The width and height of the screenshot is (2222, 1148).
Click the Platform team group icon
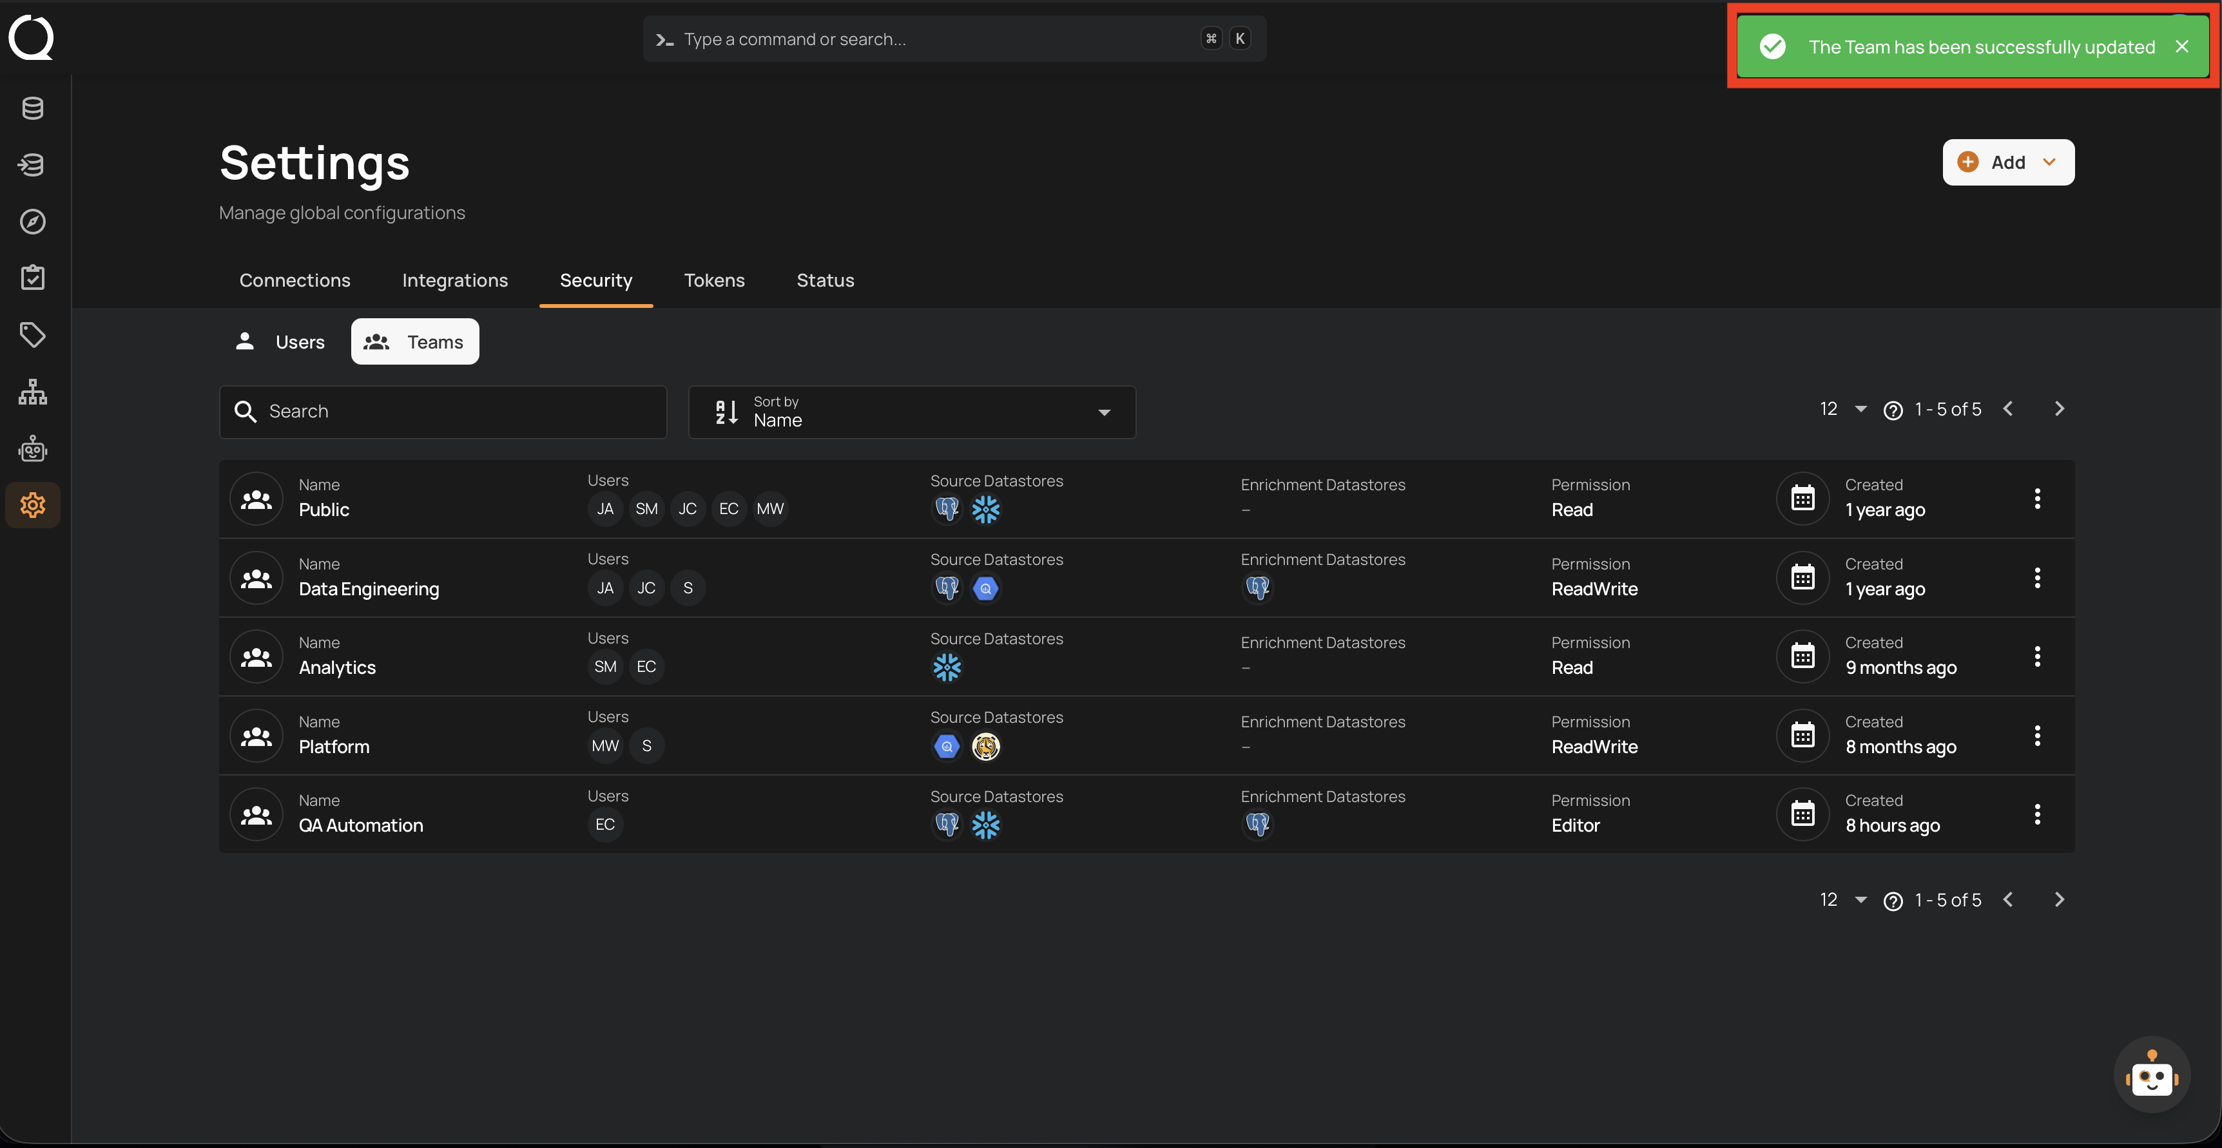click(x=256, y=736)
